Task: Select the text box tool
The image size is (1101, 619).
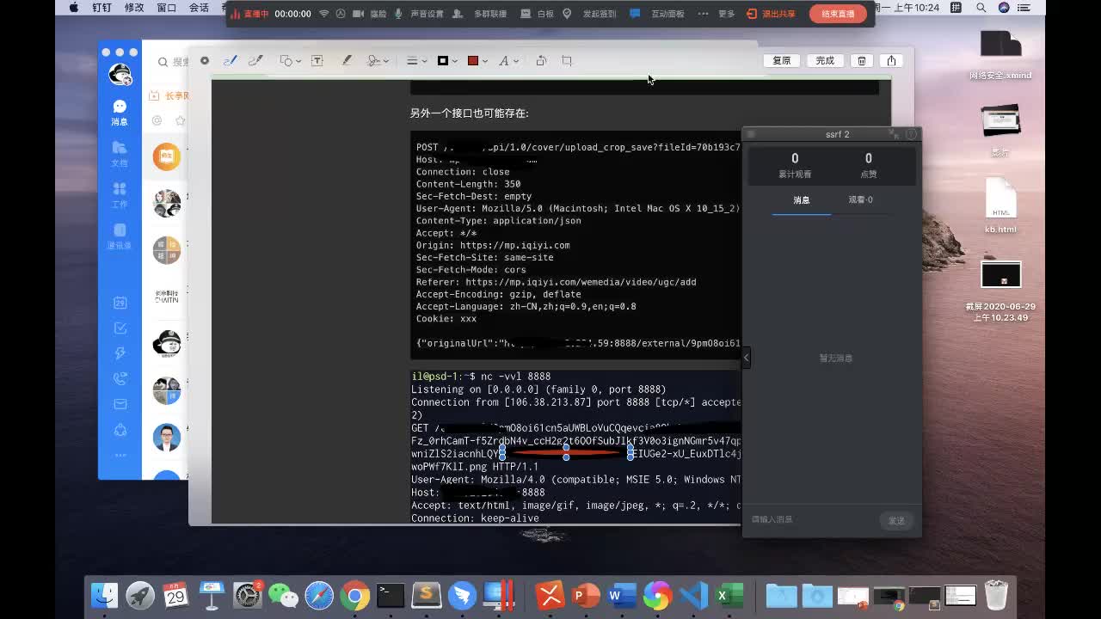Action: (x=317, y=61)
